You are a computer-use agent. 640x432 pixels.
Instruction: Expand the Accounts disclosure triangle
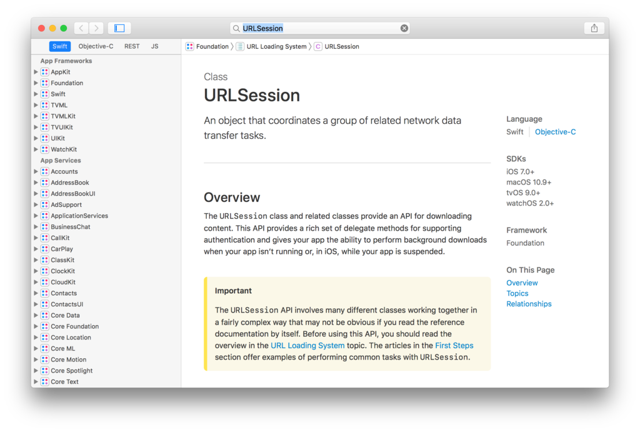point(36,171)
